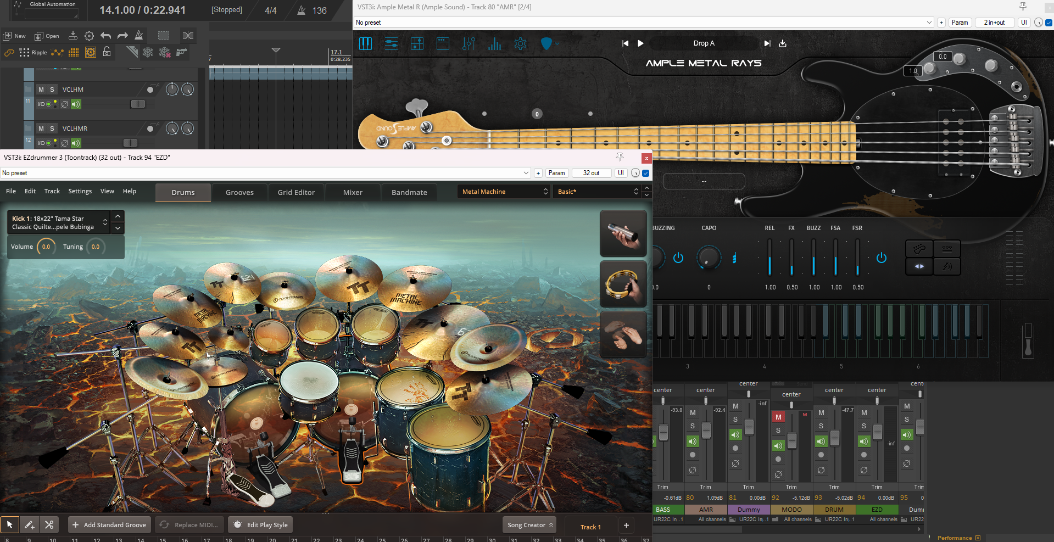Switch to the EZdrummer Mixer tab
The width and height of the screenshot is (1054, 542).
tap(353, 192)
